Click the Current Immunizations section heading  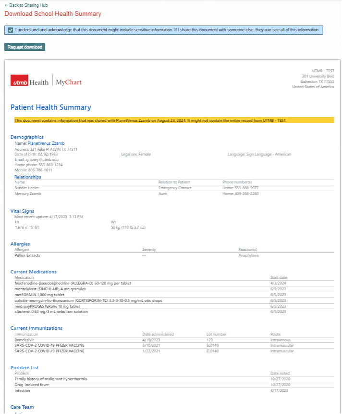click(x=37, y=328)
